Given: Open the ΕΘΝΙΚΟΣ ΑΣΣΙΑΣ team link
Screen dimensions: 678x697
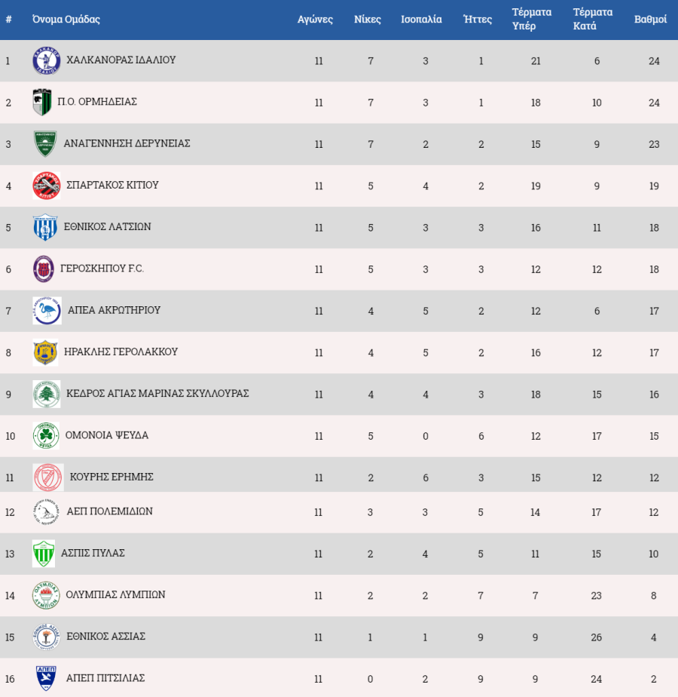Looking at the screenshot, I should point(106,636).
